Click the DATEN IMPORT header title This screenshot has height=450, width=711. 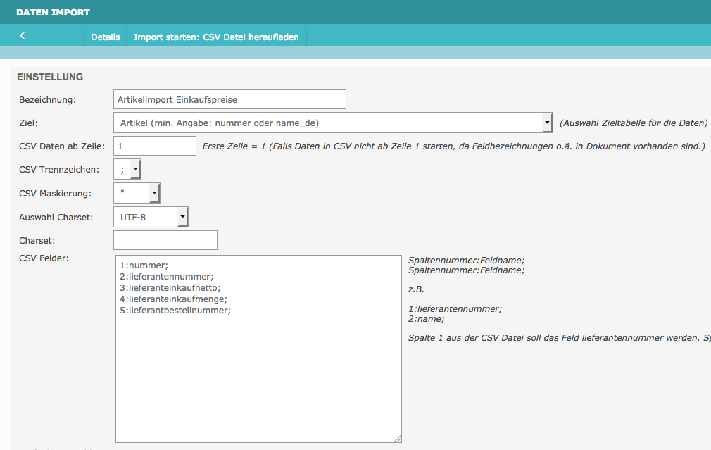53,12
